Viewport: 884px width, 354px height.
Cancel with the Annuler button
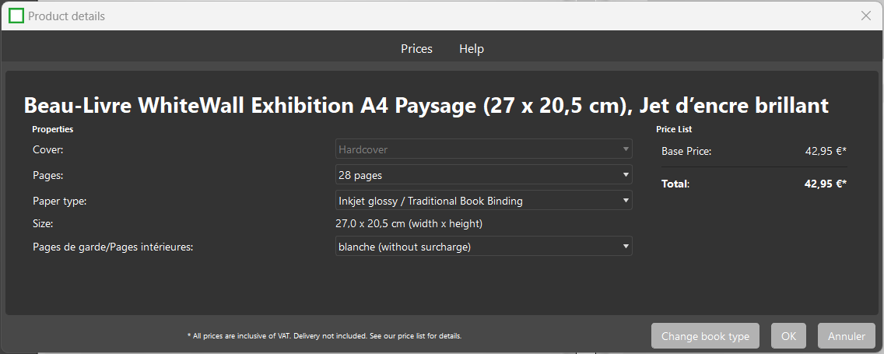[x=846, y=336]
